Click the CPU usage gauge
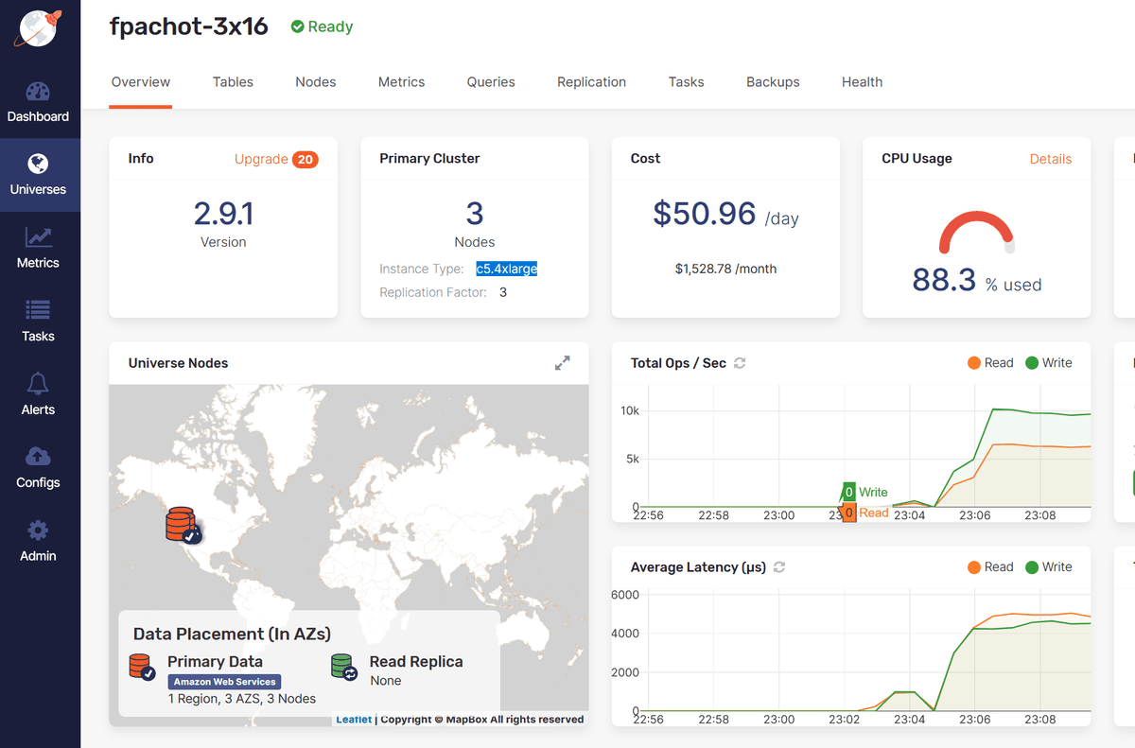The image size is (1135, 748). 976,232
